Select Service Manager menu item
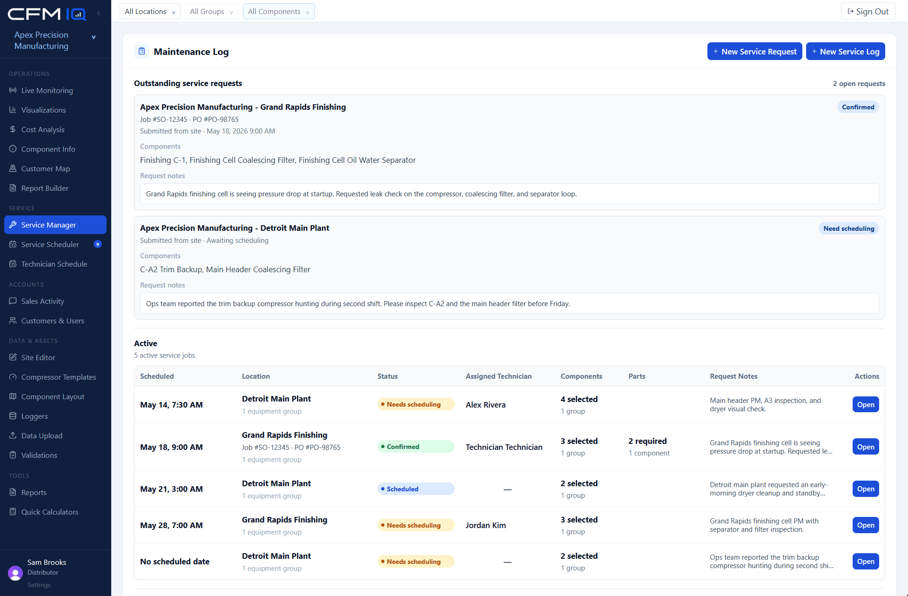The image size is (908, 596). click(55, 225)
